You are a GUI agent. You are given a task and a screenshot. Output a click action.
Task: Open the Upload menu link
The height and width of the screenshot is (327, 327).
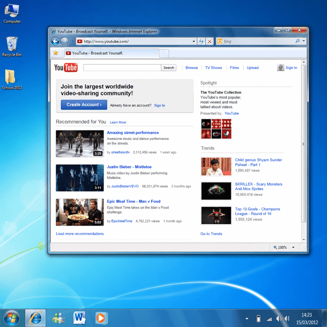tap(253, 68)
